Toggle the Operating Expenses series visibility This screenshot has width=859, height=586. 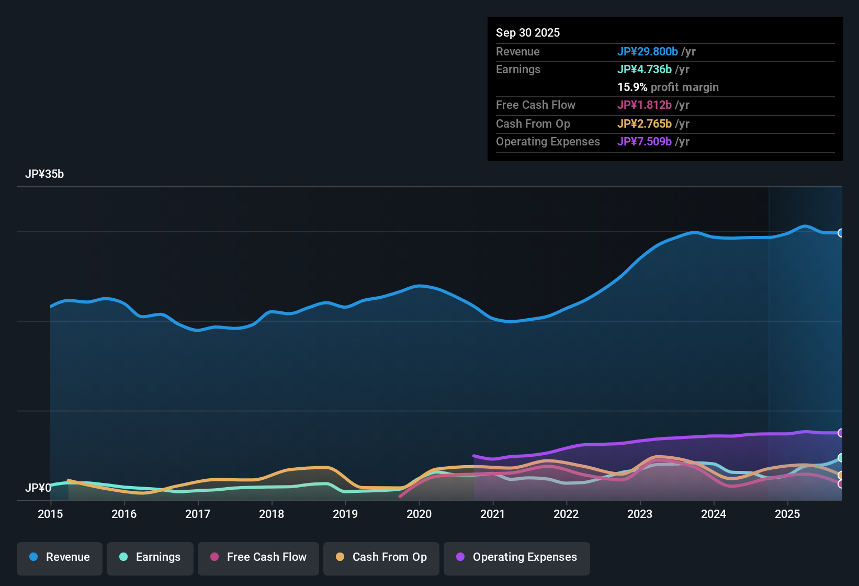[x=516, y=558]
